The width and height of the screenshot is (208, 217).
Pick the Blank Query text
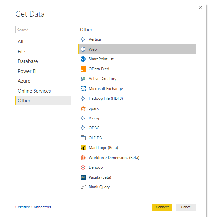click(99, 187)
